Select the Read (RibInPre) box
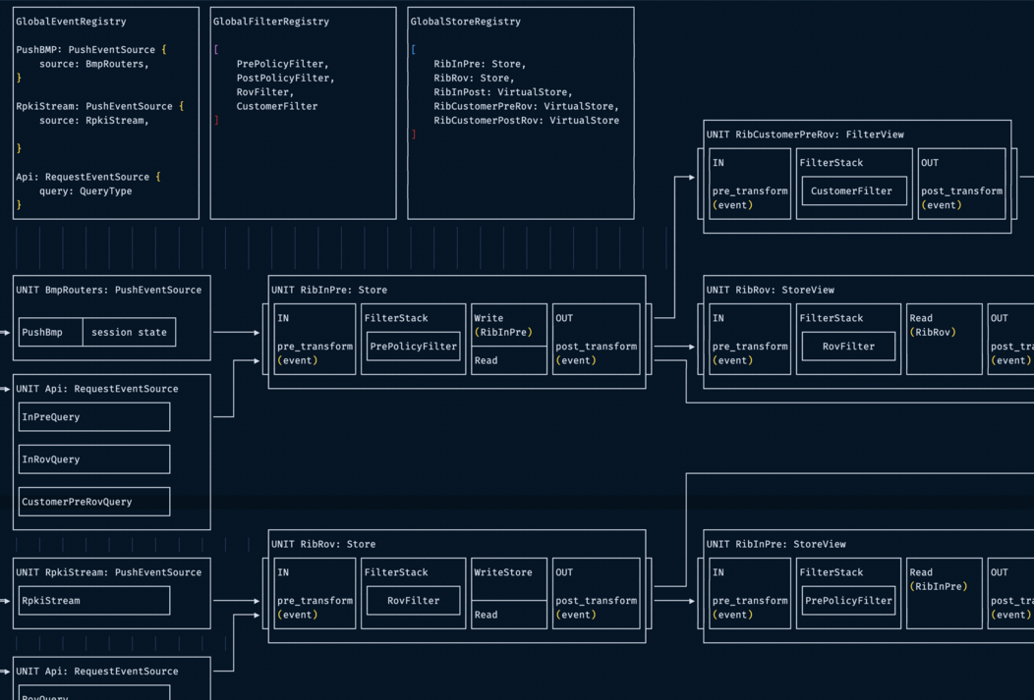The width and height of the screenshot is (1034, 700). 944,593
